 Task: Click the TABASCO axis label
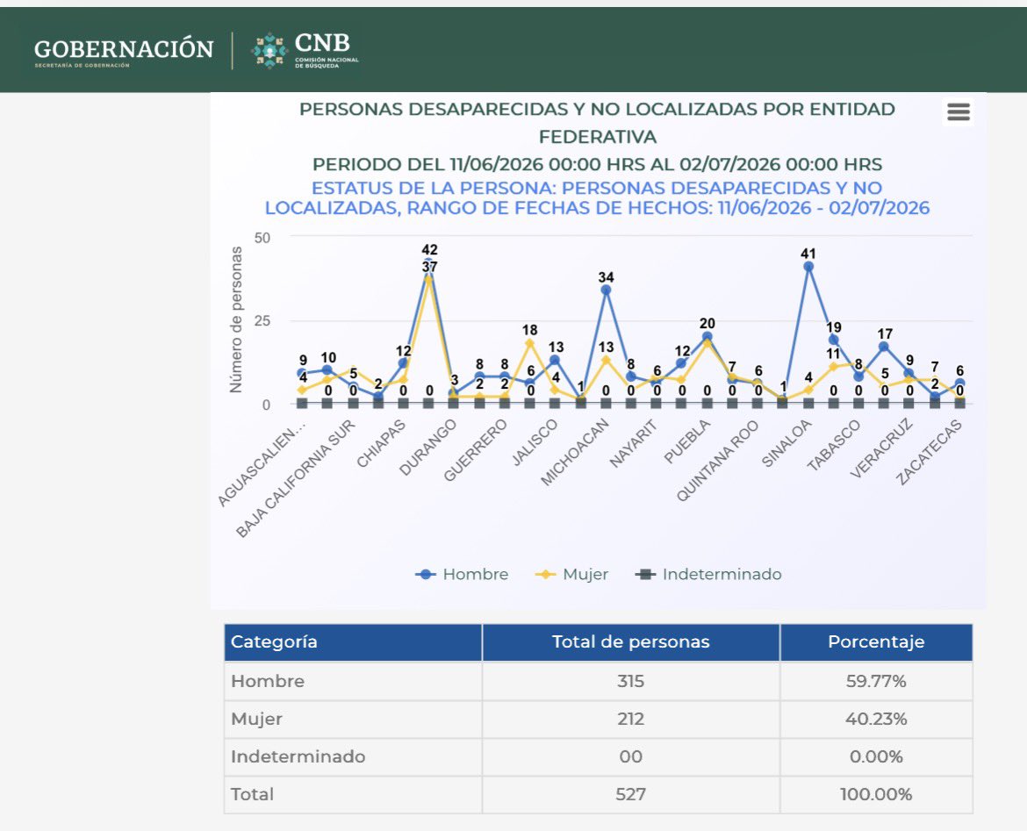(x=833, y=446)
